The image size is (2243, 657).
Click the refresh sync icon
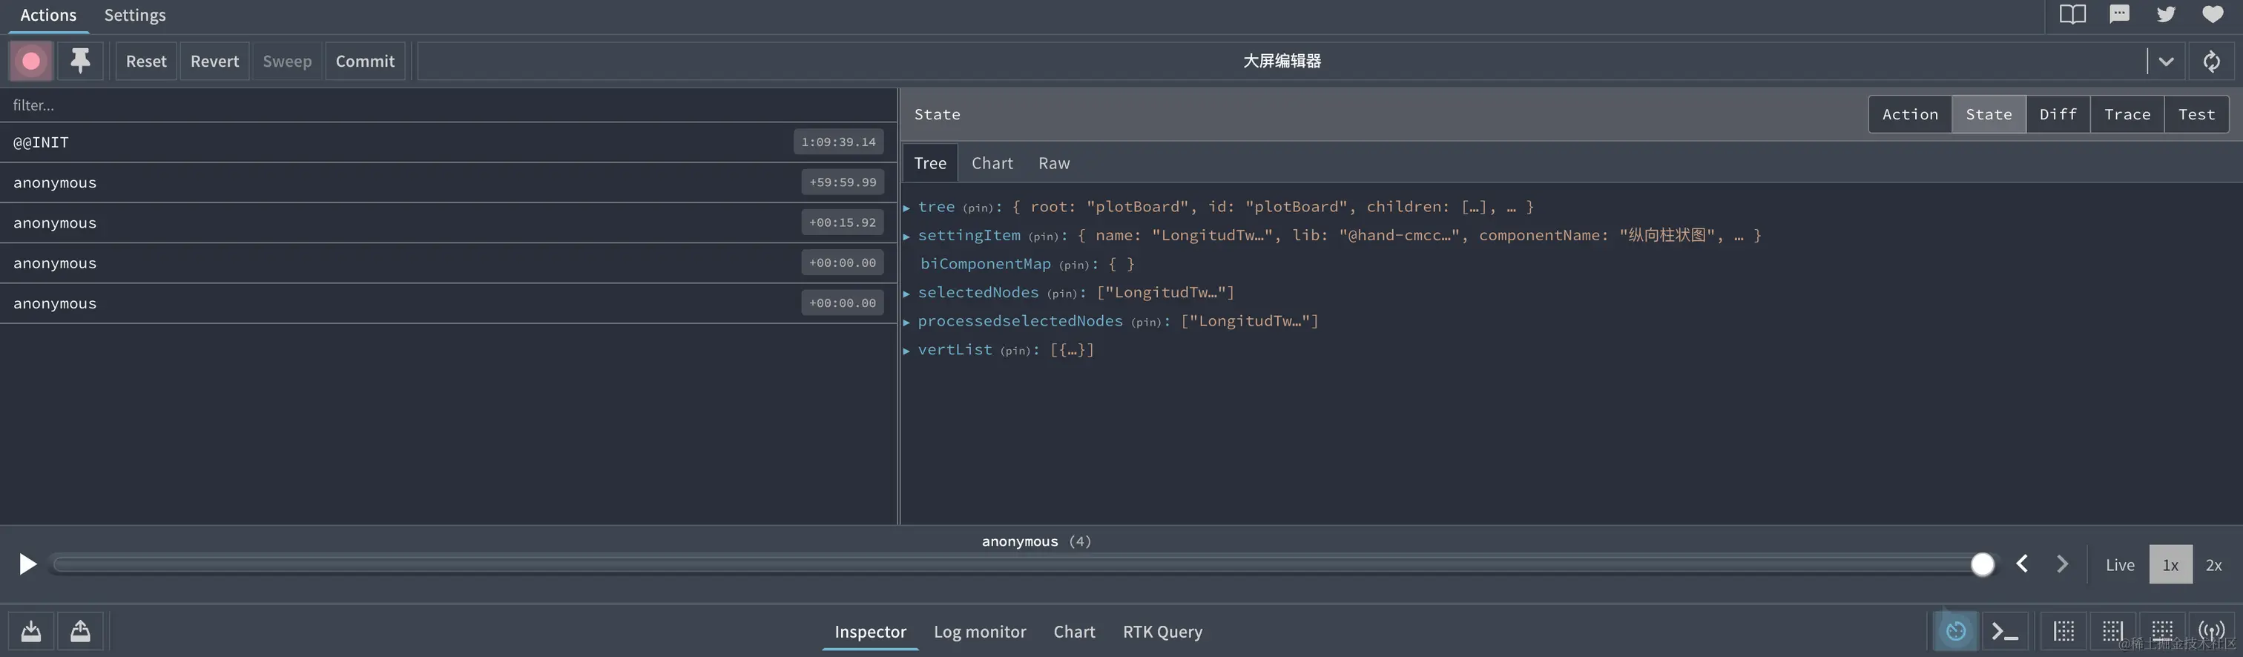pyautogui.click(x=2212, y=61)
